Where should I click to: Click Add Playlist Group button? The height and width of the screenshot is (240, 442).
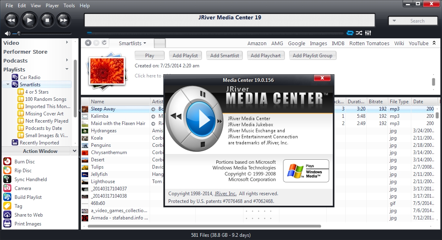tap(312, 55)
